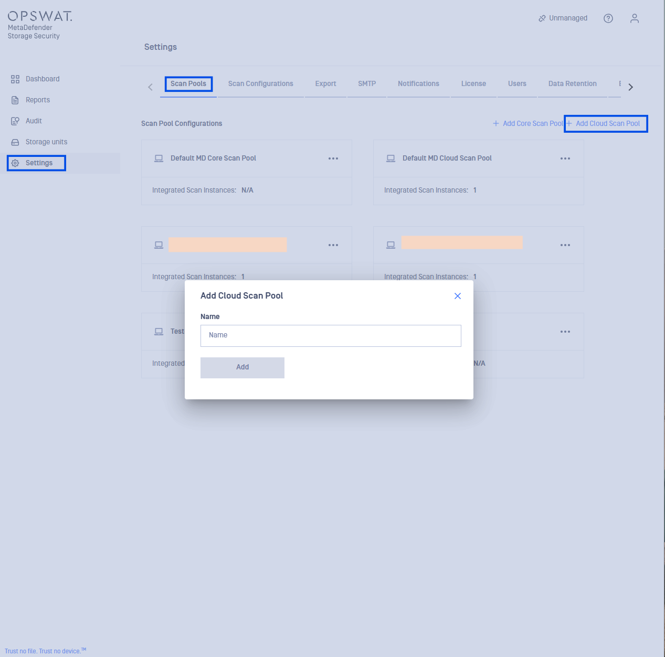
Task: Close the Add Cloud Scan Pool dialog
Action: click(458, 296)
